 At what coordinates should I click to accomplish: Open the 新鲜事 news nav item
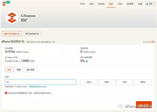(130, 4)
